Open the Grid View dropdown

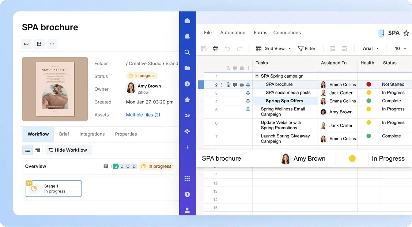pyautogui.click(x=273, y=48)
